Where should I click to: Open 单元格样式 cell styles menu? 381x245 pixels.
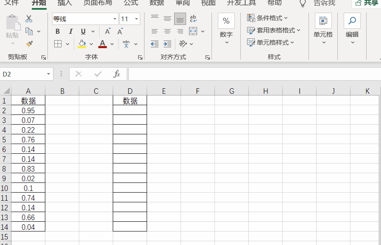tap(270, 43)
